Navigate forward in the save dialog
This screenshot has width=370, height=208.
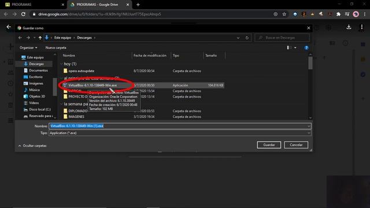tap(28, 38)
